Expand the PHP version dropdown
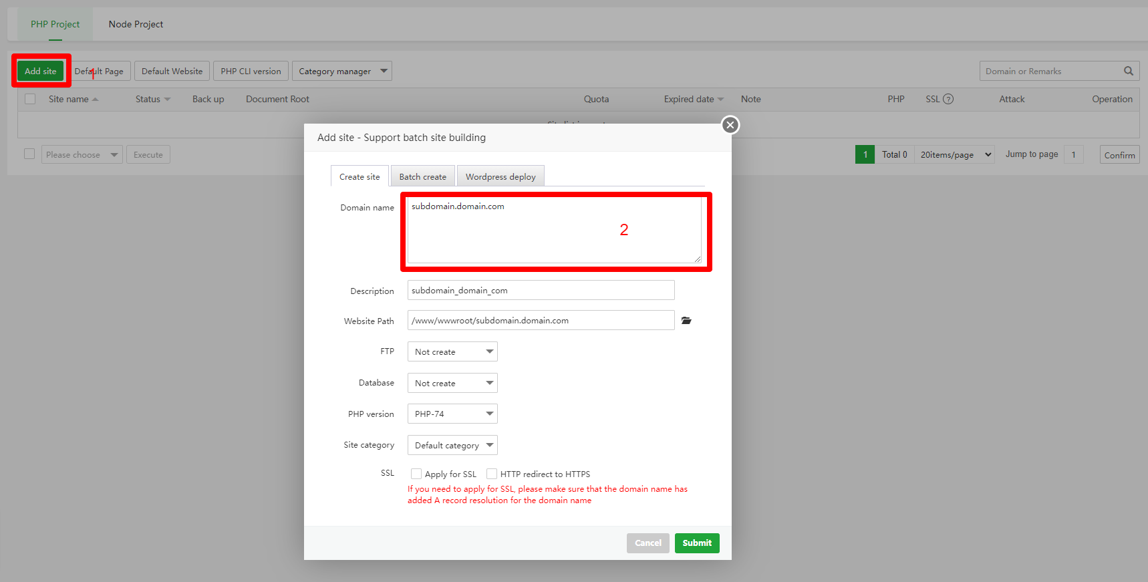Image resolution: width=1148 pixels, height=582 pixels. click(452, 414)
